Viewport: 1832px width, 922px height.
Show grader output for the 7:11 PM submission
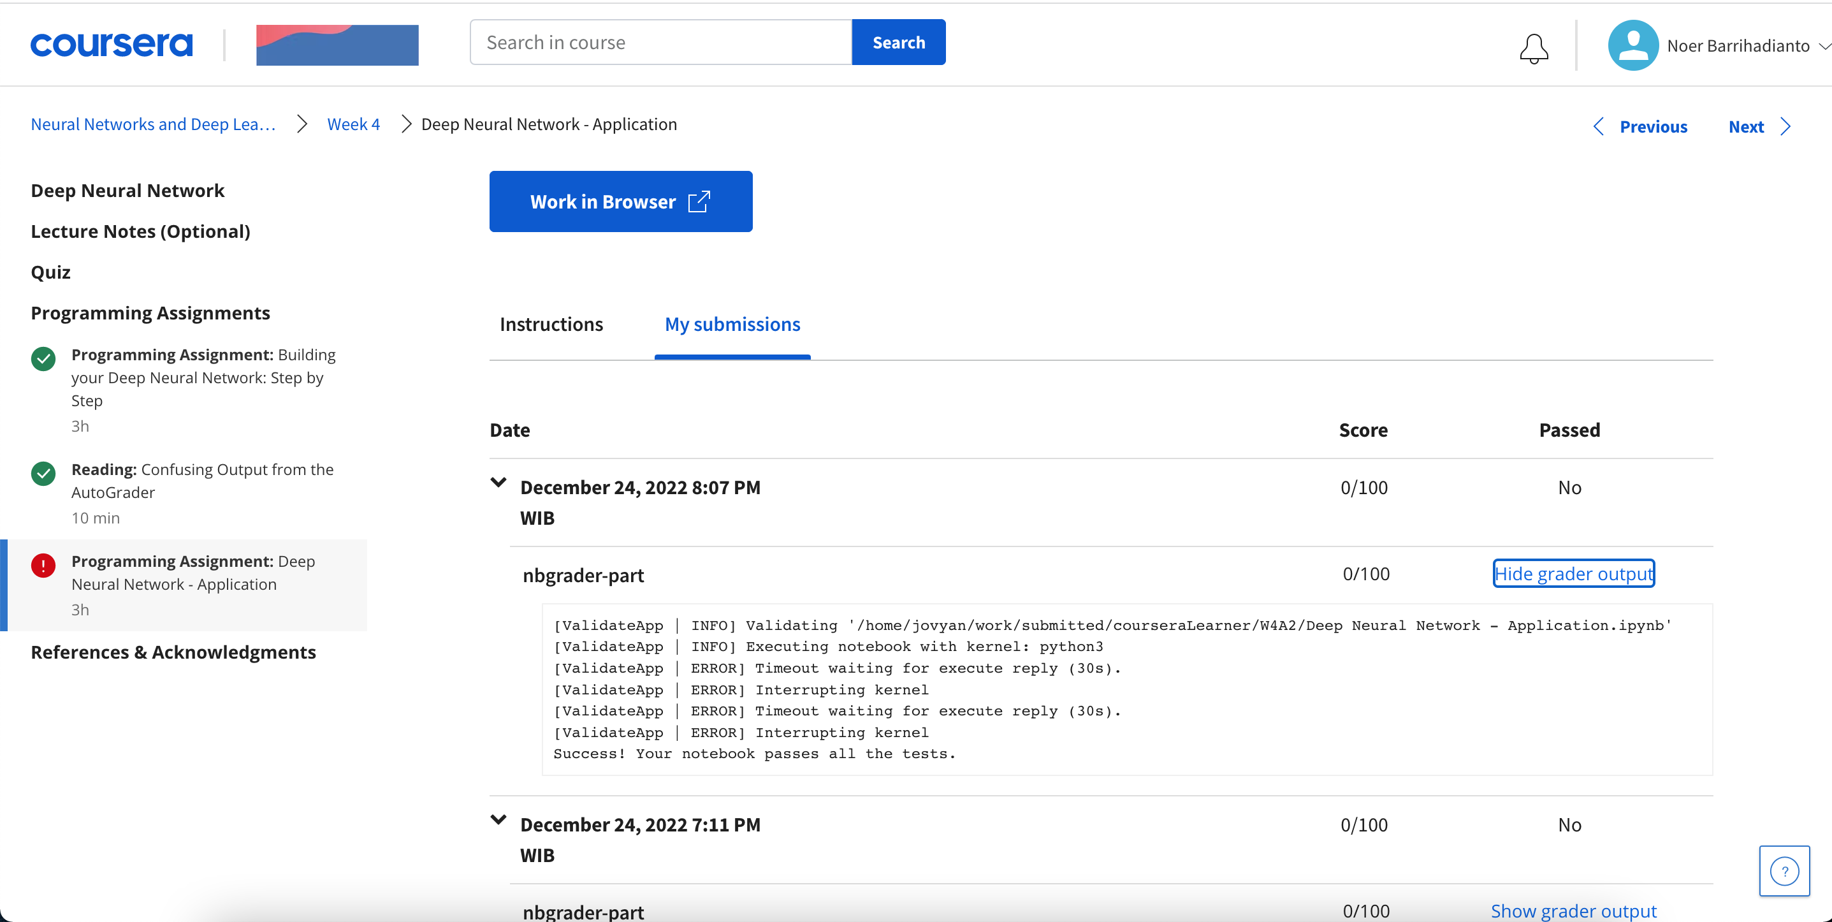click(x=1573, y=911)
